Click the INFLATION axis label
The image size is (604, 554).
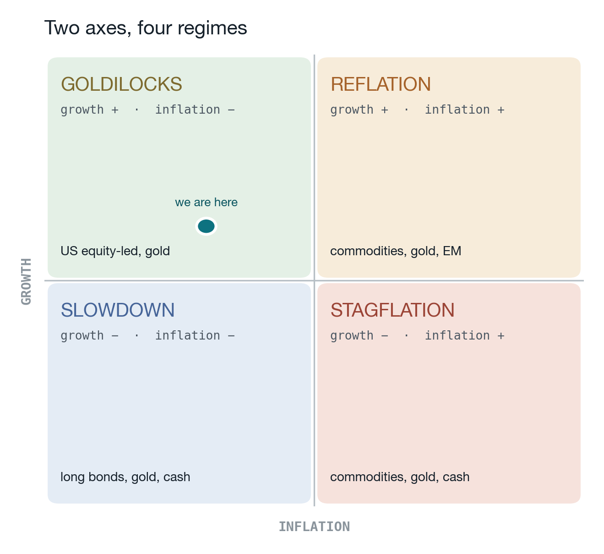pos(314,527)
